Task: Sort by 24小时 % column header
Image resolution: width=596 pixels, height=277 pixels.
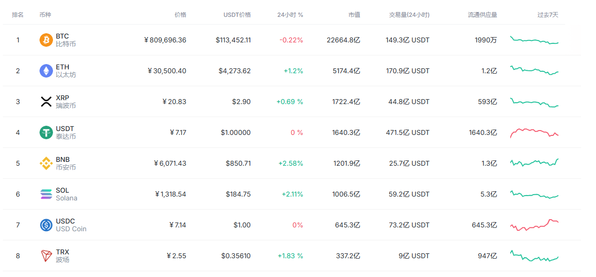Action: (x=290, y=15)
